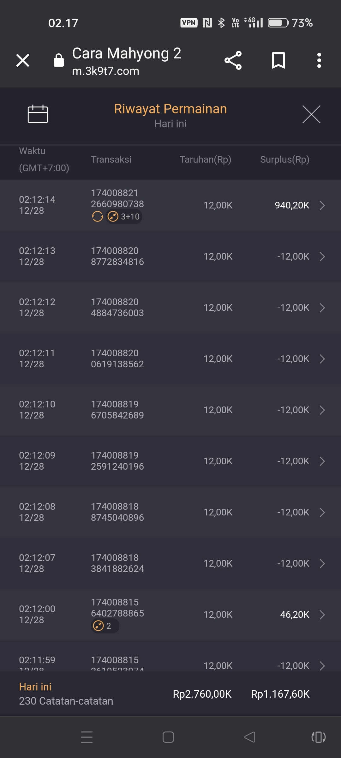This screenshot has width=341, height=758.
Task: Open the calendar date picker icon
Action: tap(38, 114)
